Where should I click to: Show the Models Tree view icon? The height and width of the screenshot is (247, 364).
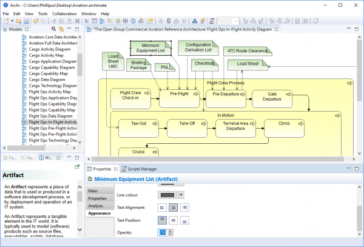pyautogui.click(x=87, y=21)
